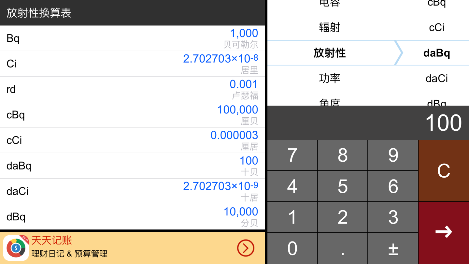
Task: Tap digit 8 on the keypad
Action: tap(343, 155)
